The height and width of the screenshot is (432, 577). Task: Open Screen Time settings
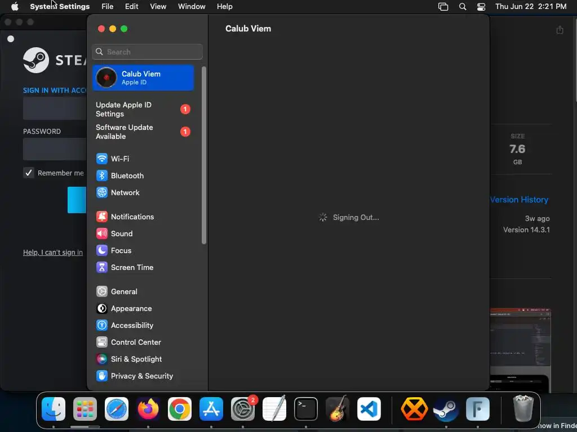click(x=125, y=267)
